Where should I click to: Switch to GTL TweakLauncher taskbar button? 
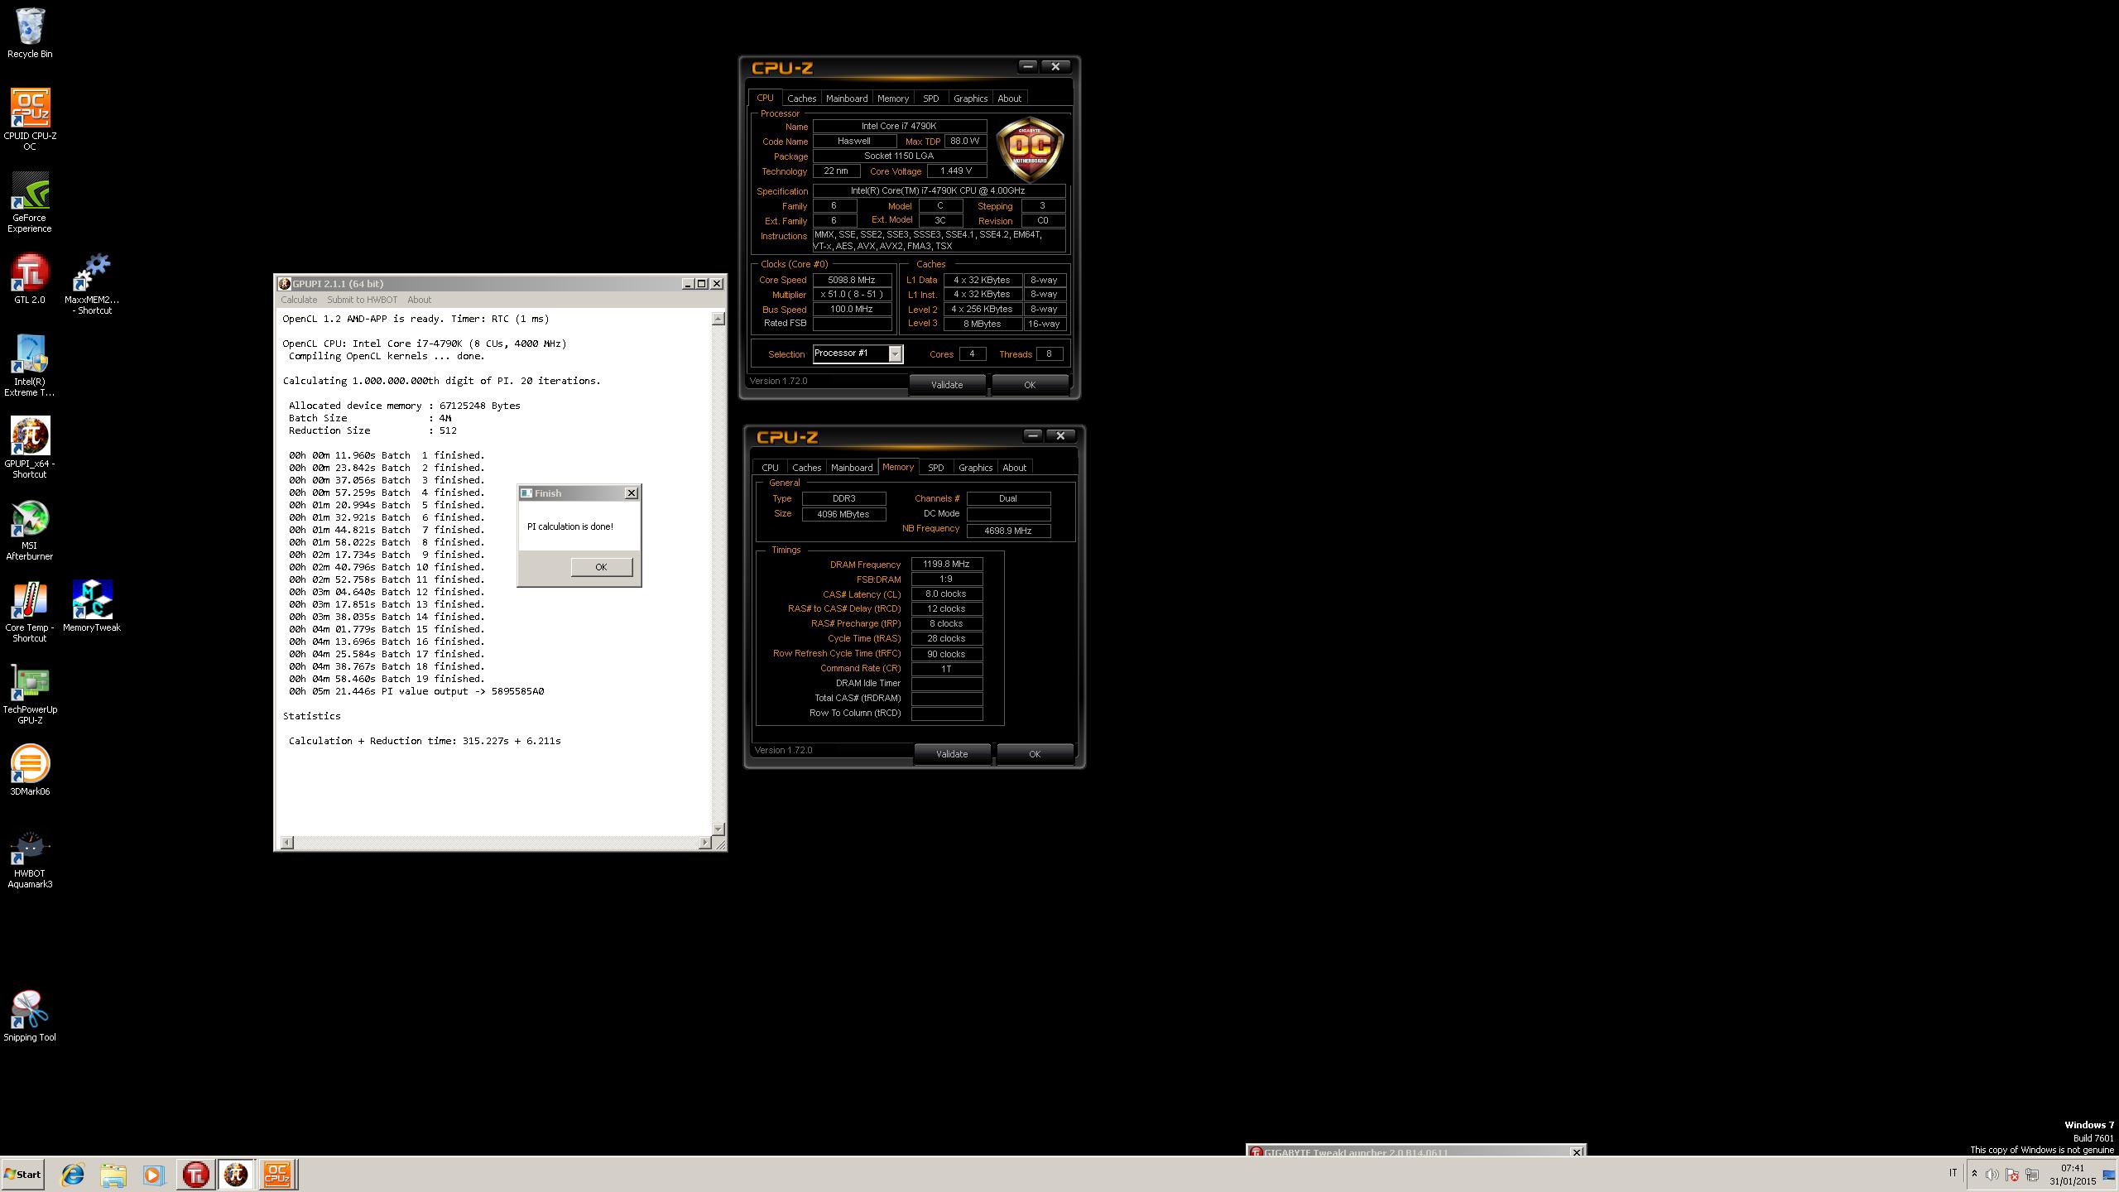point(196,1175)
